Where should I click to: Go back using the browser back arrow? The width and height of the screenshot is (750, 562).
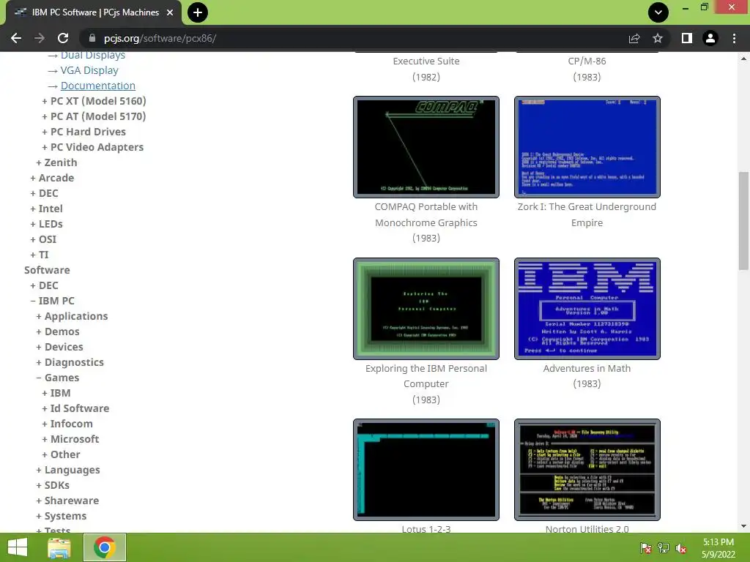[x=16, y=38]
